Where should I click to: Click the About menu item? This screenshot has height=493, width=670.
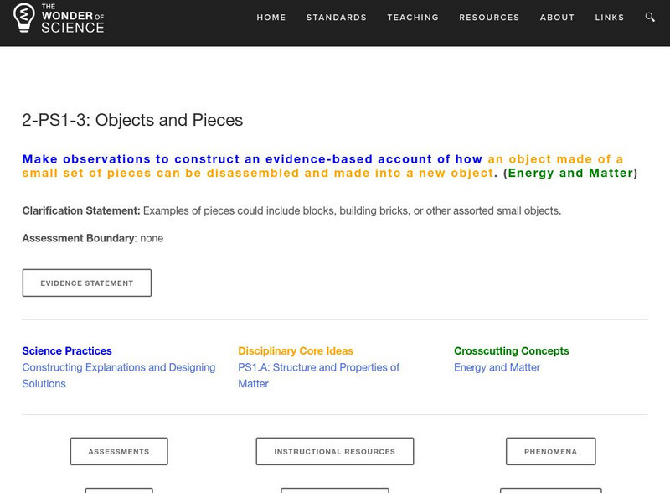(557, 18)
